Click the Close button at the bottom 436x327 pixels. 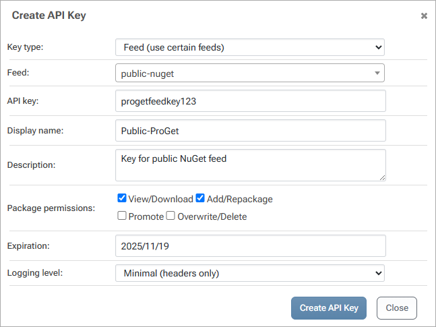[x=397, y=307]
